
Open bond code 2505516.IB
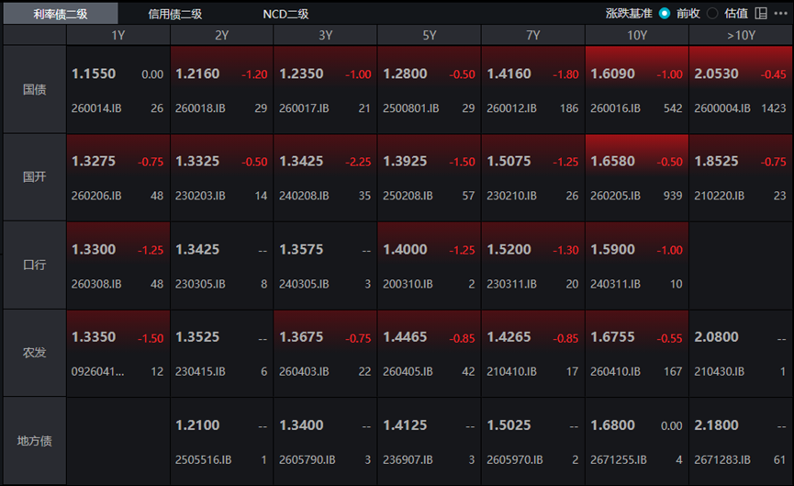203,460
